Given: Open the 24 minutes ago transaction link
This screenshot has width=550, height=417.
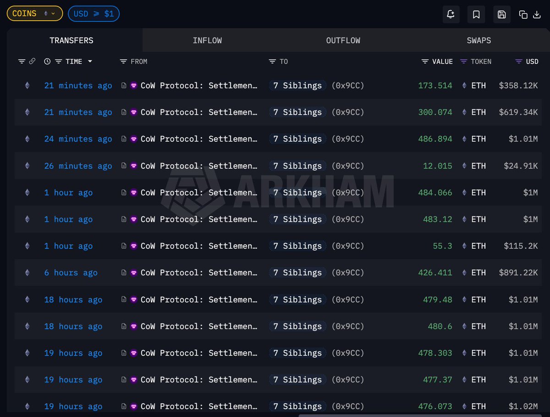Looking at the screenshot, I should coord(78,139).
